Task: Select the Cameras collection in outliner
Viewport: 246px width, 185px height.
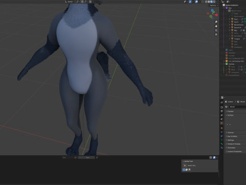Action: point(232,53)
